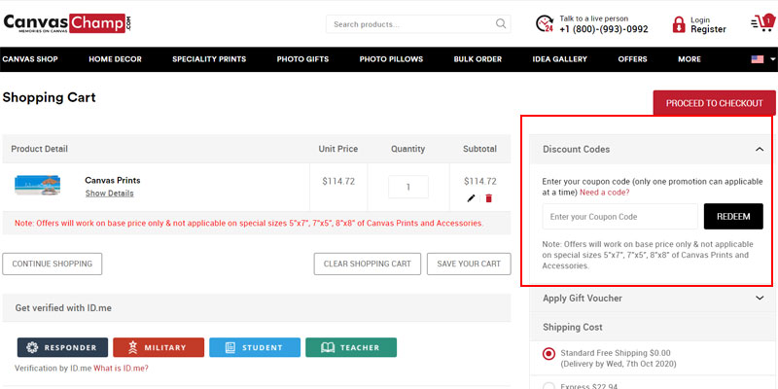This screenshot has height=389, width=778.
Task: Click the pencil edit icon for Canvas Prints
Action: point(472,198)
